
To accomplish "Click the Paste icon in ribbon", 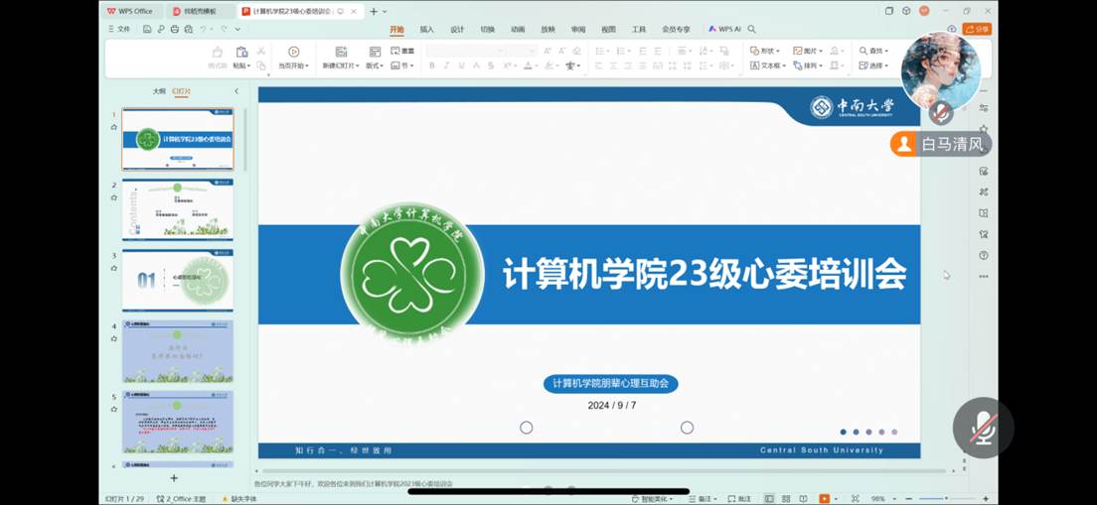I will [241, 53].
